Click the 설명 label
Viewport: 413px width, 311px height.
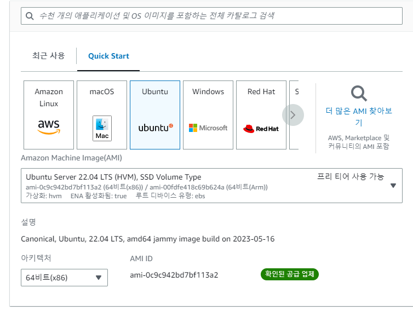[x=28, y=222]
